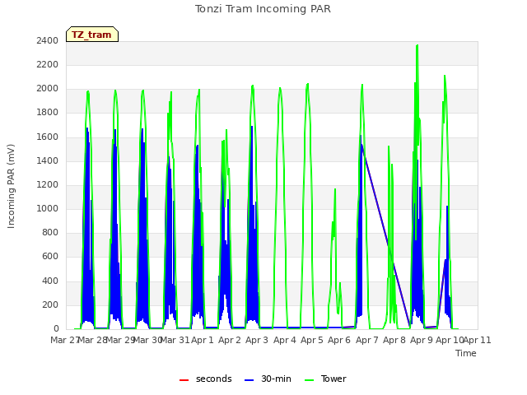Viewport: 527px width, 395px height.
Task: Click the Apr 10 x-axis date label
Action: pyautogui.click(x=450, y=340)
